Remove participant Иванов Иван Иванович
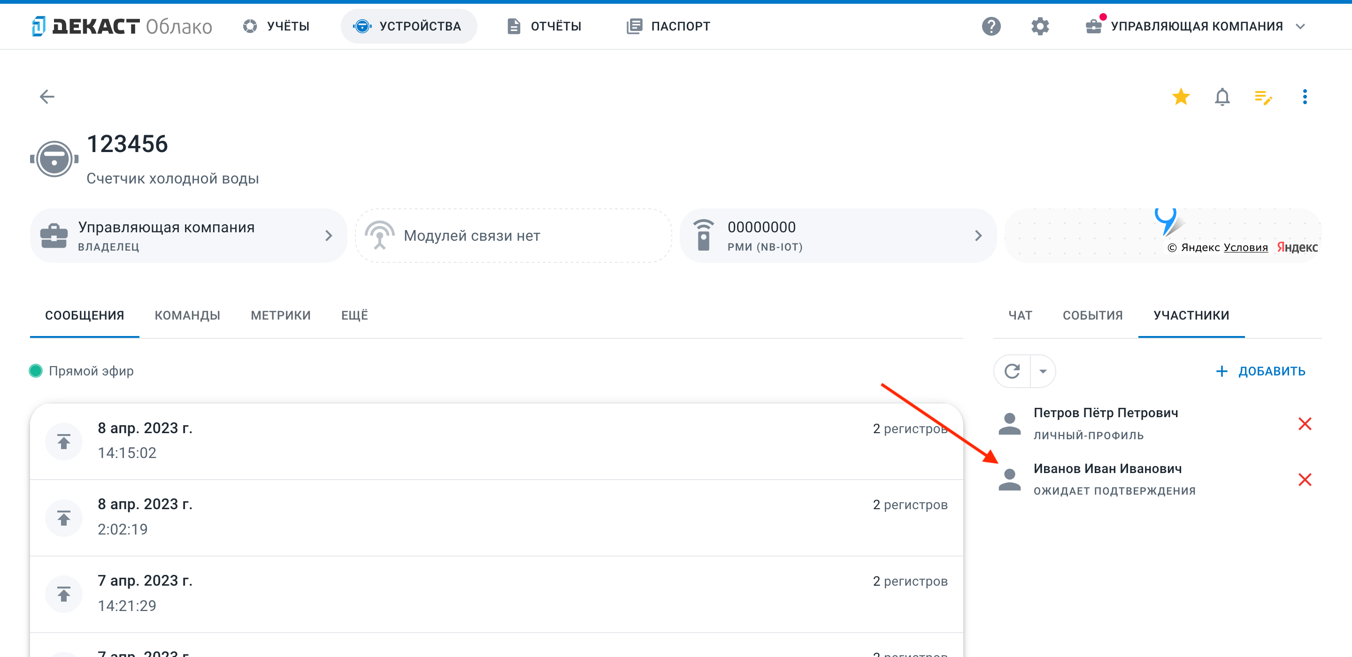Image resolution: width=1352 pixels, height=657 pixels. (x=1305, y=479)
